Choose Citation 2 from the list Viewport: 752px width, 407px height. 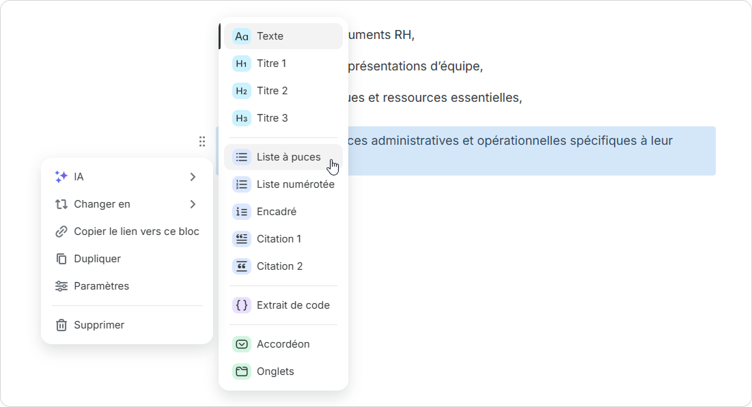[279, 266]
